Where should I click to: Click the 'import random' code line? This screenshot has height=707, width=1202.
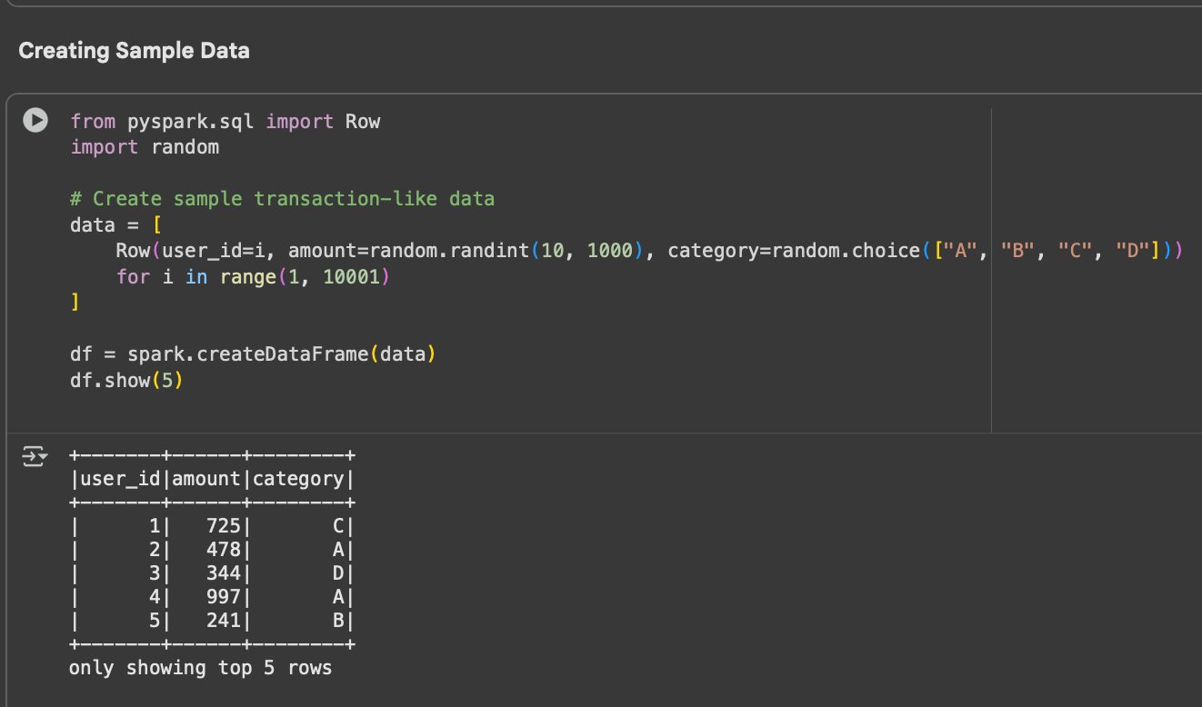point(145,146)
